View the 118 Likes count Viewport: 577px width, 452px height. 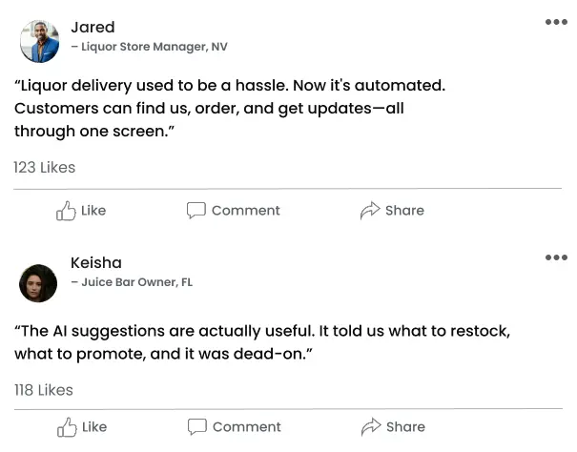(x=44, y=390)
